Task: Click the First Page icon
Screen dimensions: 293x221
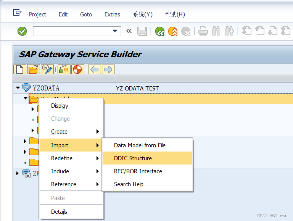Action: tap(246, 31)
